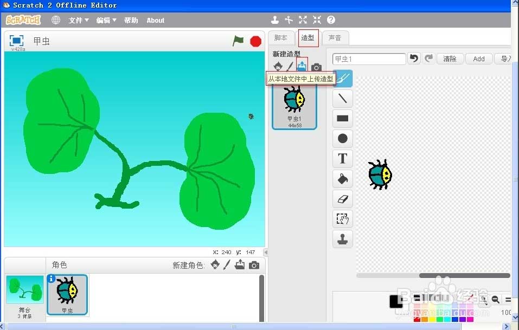Click the red stop button
The height and width of the screenshot is (330, 519).
pos(255,42)
